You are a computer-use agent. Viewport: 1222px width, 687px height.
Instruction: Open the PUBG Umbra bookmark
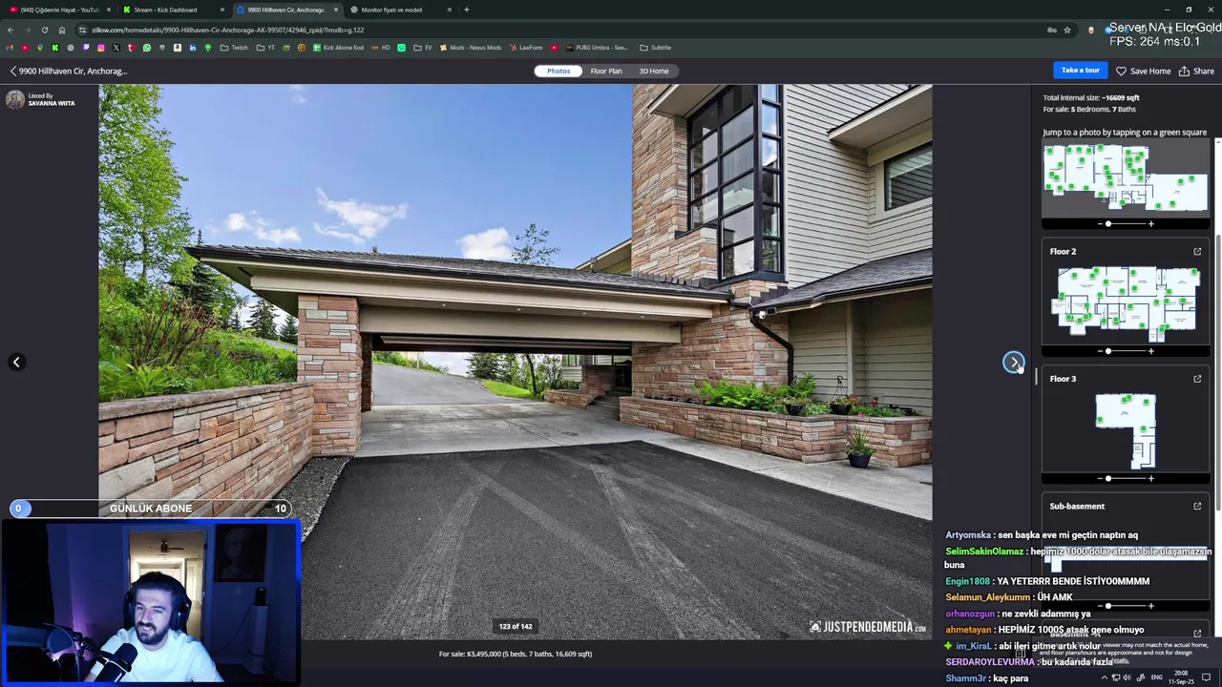(x=596, y=48)
